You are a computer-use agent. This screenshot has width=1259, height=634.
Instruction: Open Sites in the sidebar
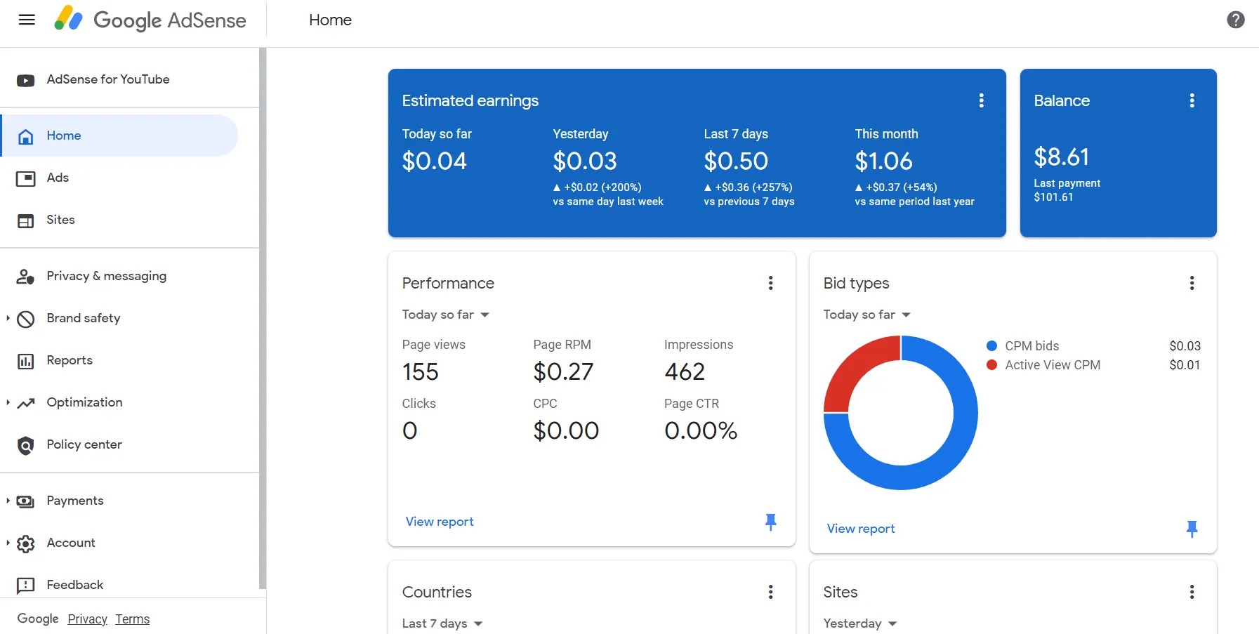[x=120, y=220]
